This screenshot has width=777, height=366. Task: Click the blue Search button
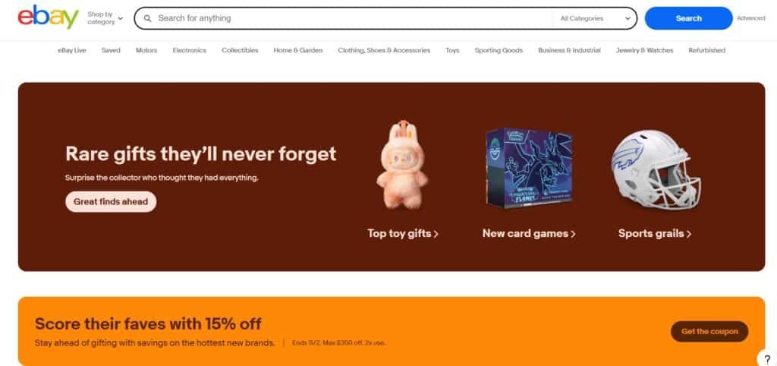tap(688, 18)
